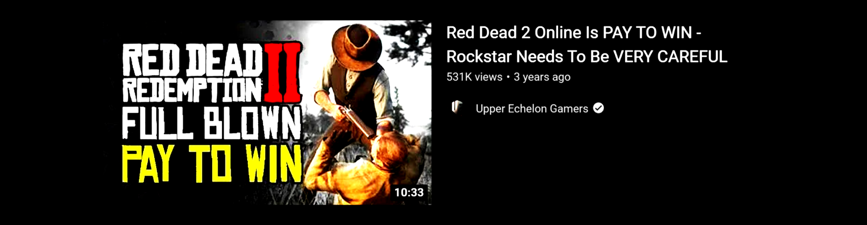Click VERY CAREFUL words in title
Viewport: 867px width, 225px height.
[670, 57]
